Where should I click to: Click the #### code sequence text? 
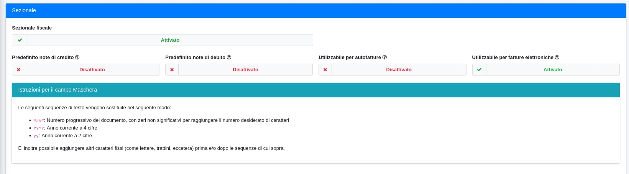(x=39, y=121)
